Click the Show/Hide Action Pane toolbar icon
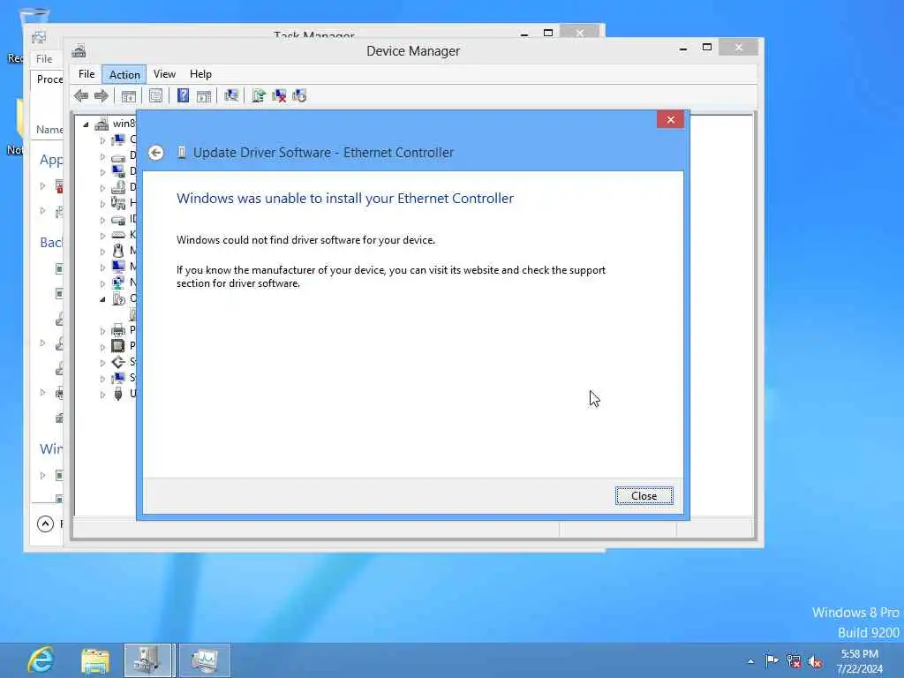This screenshot has height=678, width=904. click(x=204, y=95)
